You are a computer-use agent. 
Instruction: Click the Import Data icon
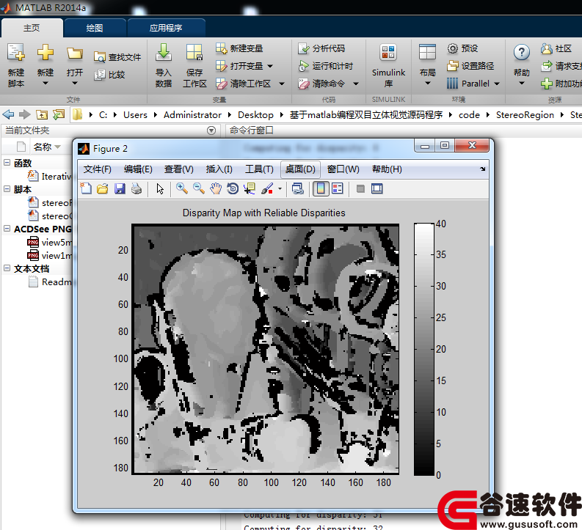164,53
